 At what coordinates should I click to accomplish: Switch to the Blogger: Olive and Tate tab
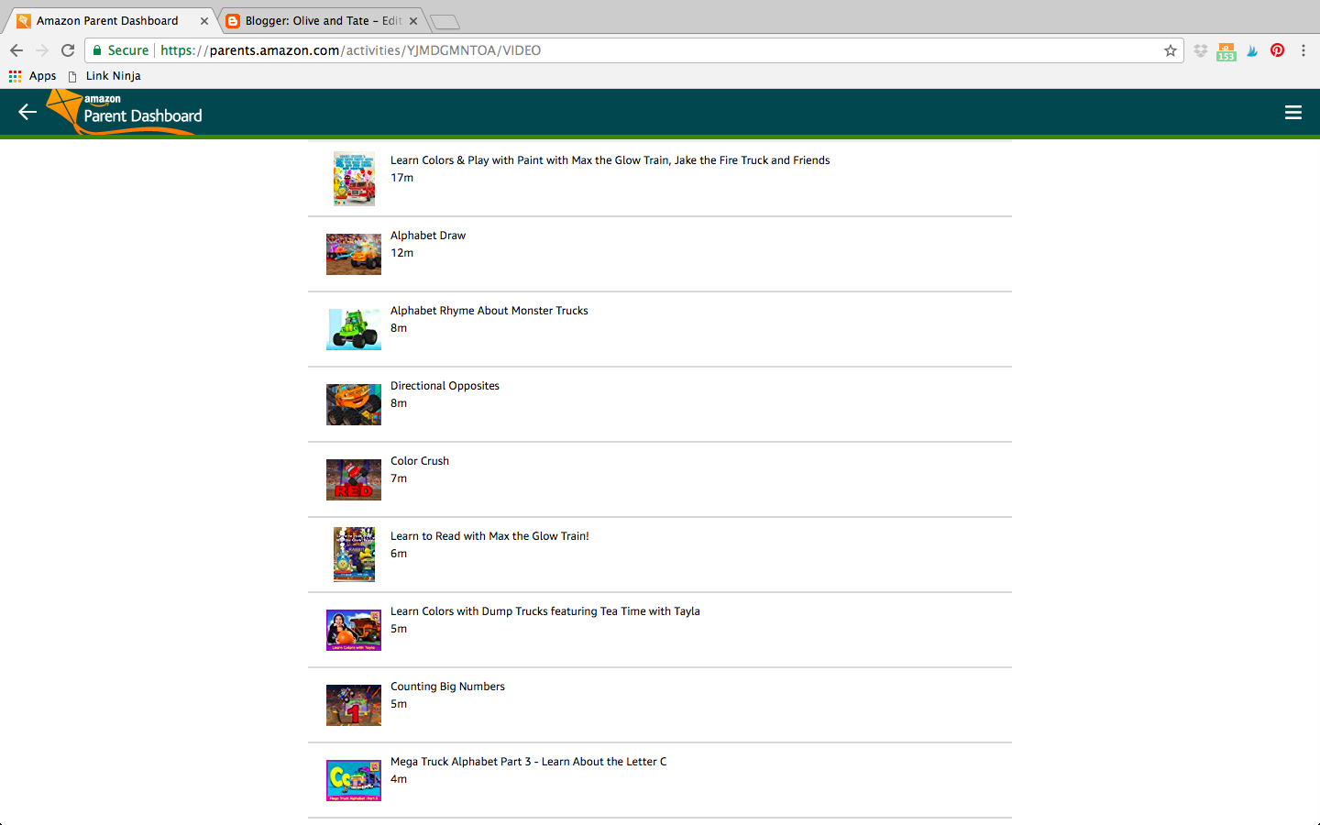(323, 21)
